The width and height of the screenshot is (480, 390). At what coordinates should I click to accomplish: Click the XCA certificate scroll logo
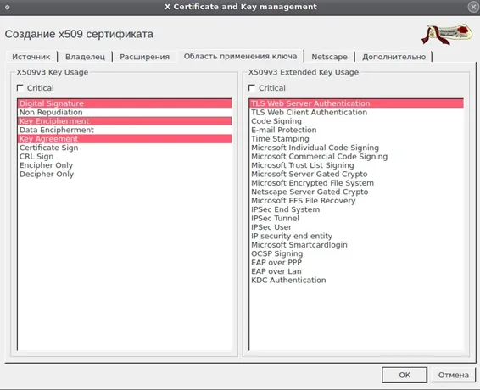click(447, 34)
